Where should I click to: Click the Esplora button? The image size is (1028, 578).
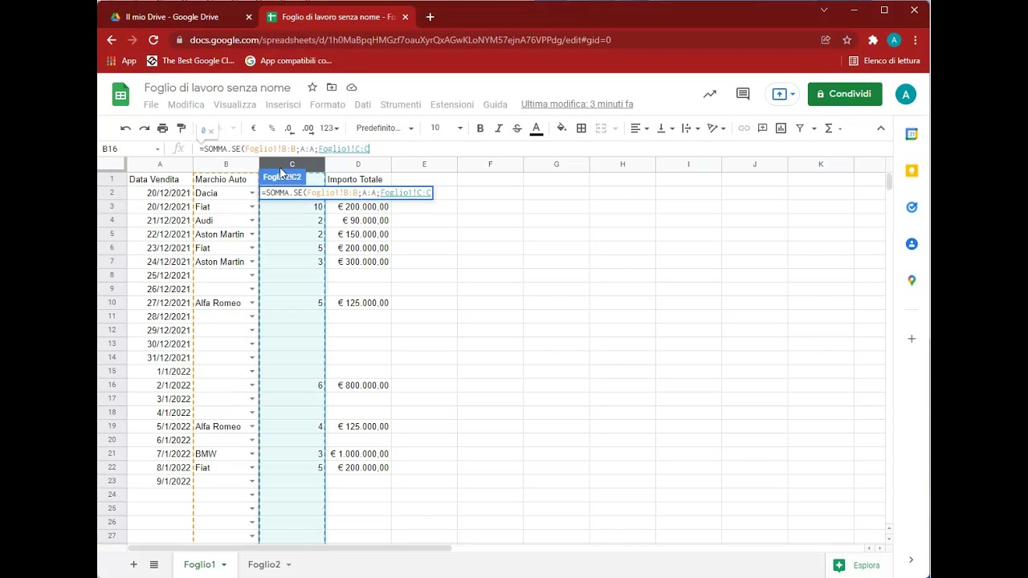point(858,565)
